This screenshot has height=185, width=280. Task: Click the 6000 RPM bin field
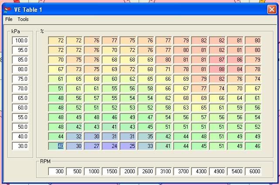click(x=253, y=171)
